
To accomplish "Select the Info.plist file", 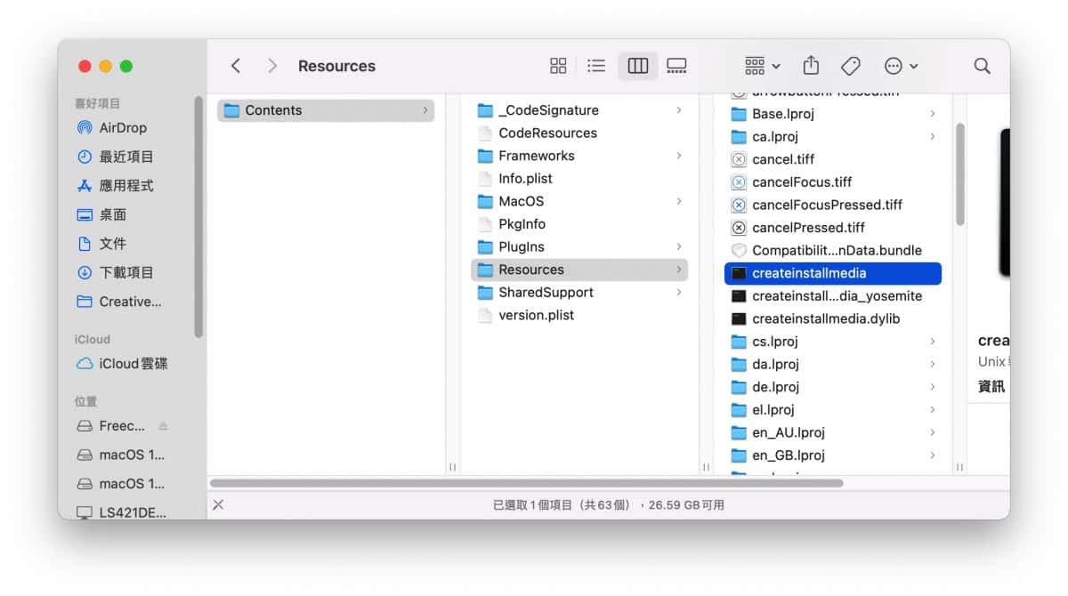I will point(525,179).
